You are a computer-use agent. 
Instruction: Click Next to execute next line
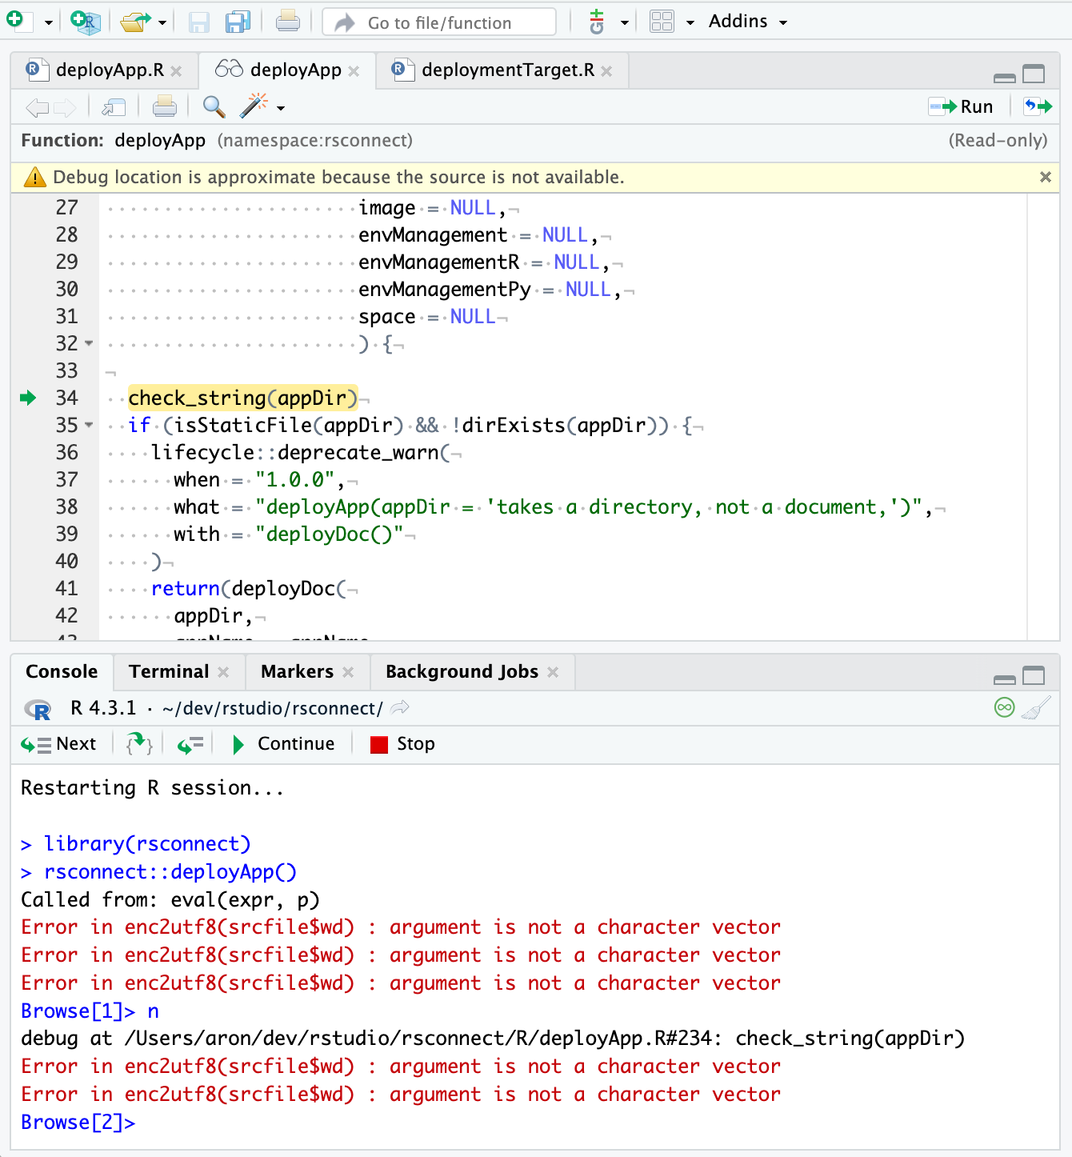pyautogui.click(x=58, y=745)
